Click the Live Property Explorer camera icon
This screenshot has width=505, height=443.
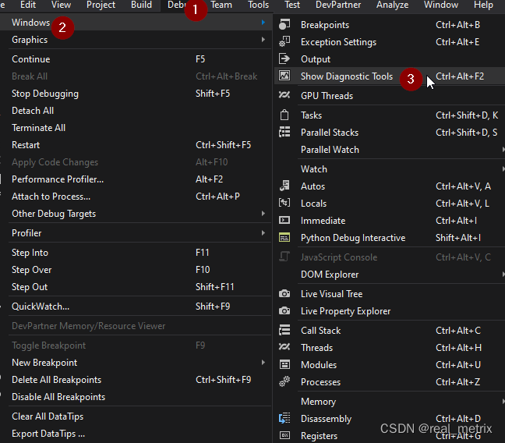(284, 310)
